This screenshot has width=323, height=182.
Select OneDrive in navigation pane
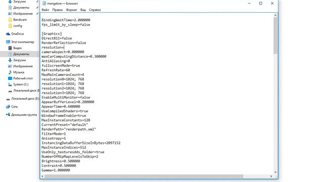tap(18, 34)
